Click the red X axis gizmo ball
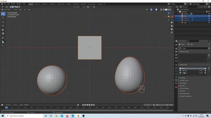This screenshot has height=118, width=211. click(x=172, y=16)
